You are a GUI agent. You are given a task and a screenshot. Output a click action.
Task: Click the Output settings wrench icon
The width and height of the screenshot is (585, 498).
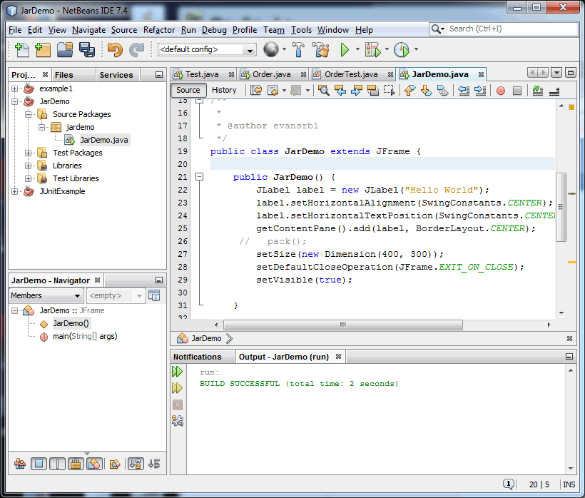point(178,421)
